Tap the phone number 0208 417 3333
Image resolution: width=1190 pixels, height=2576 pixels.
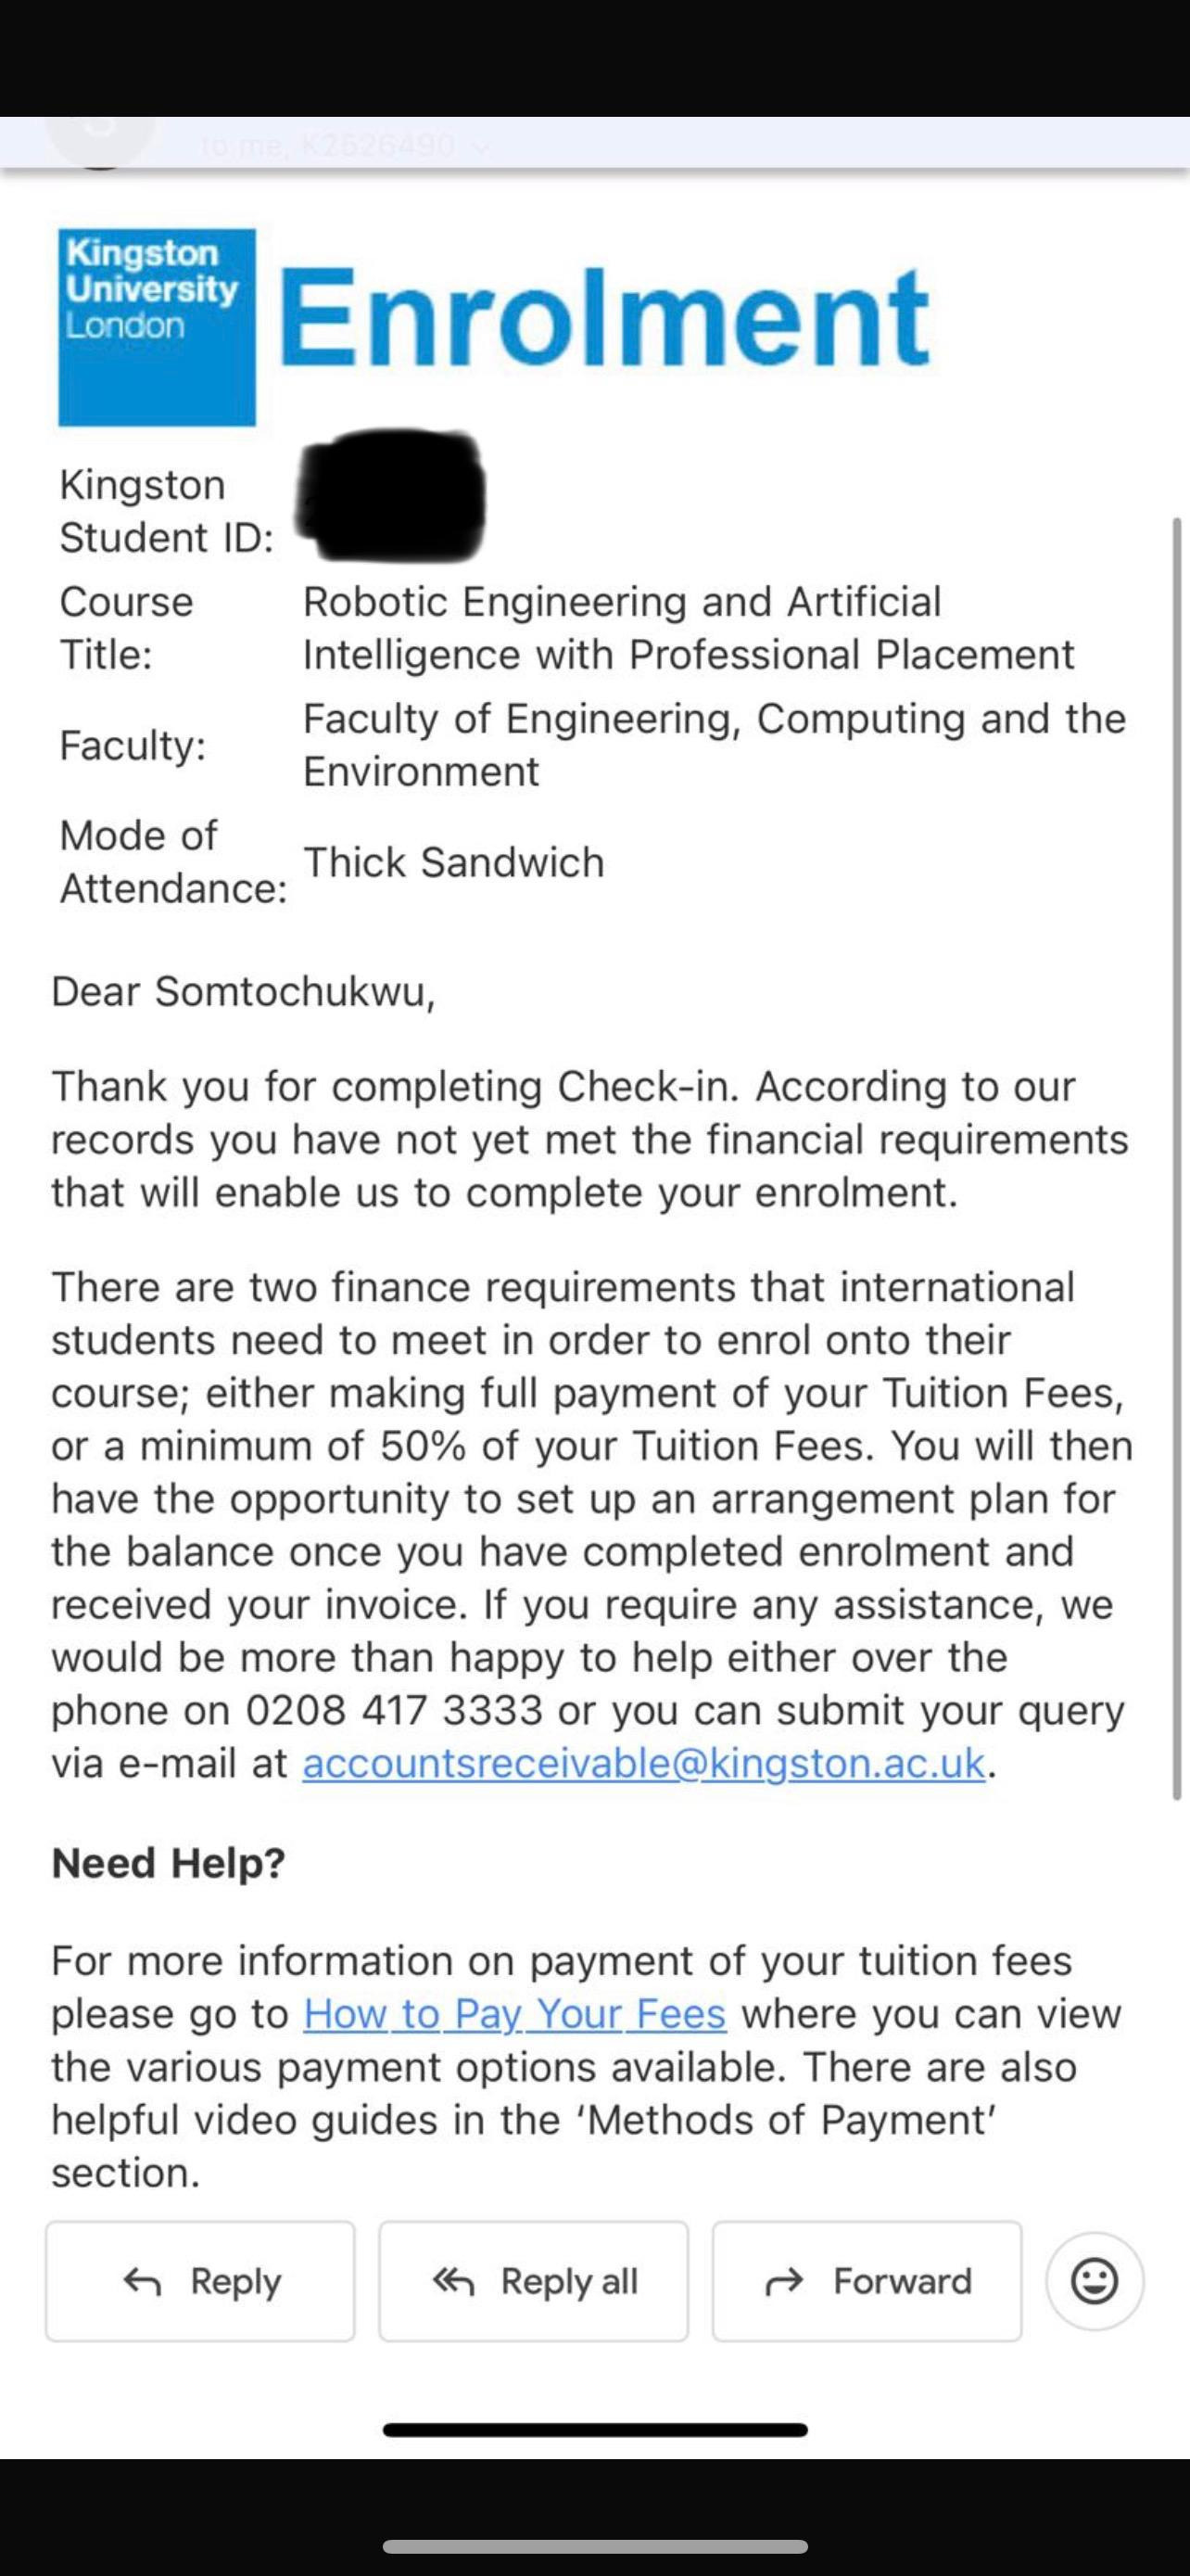click(x=394, y=1710)
